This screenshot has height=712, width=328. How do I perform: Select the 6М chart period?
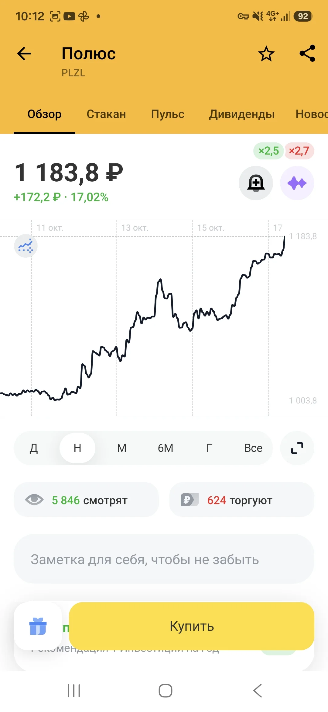[166, 448]
